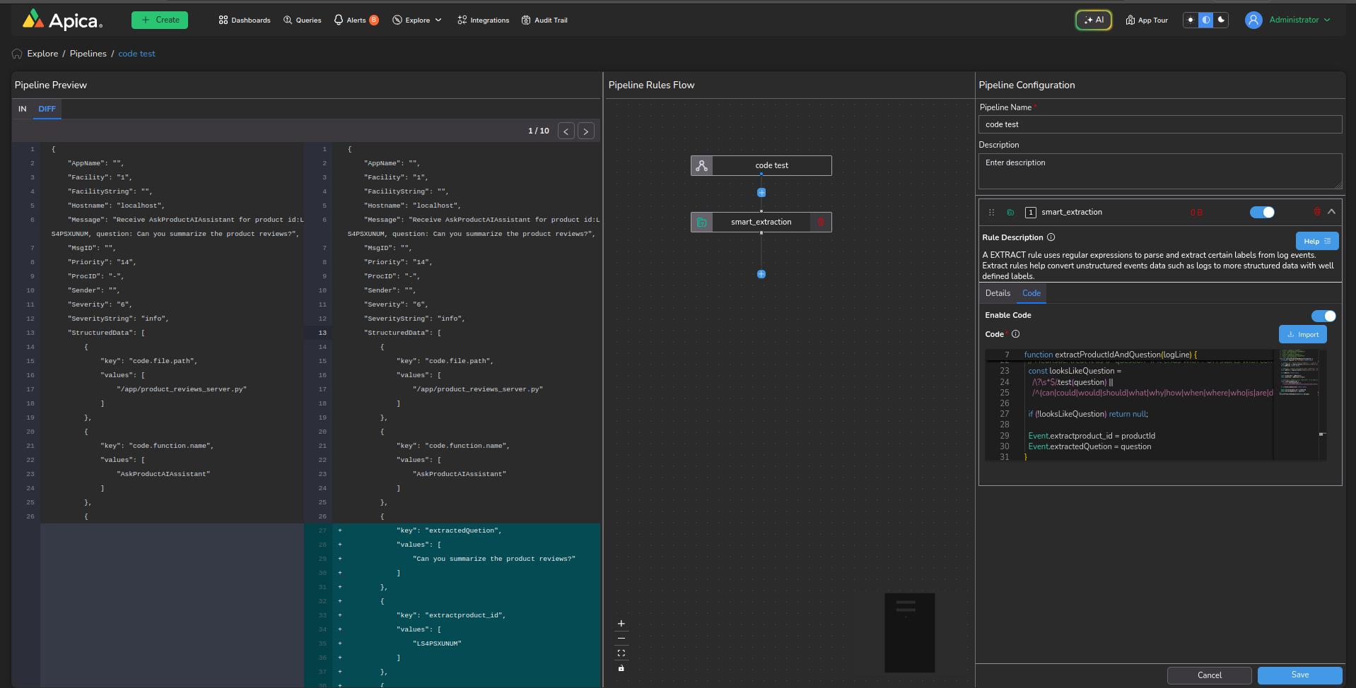Go to next preview event arrow
The width and height of the screenshot is (1356, 688).
click(586, 131)
